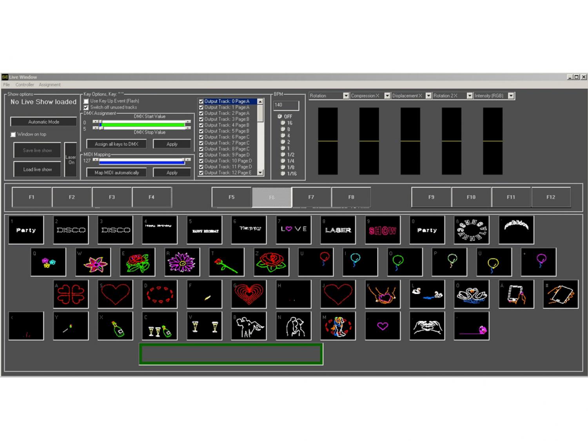588x441 pixels.
Task: Open the Displacement X dropdown
Action: pos(428,96)
